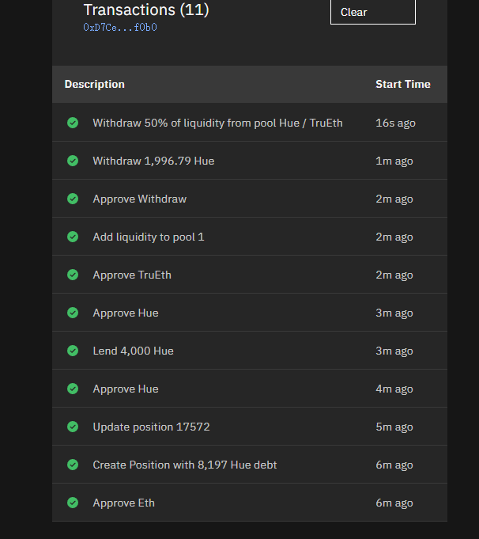Viewport: 479px width, 539px height.
Task: Select 'Add liquidity to pool 1' transaction
Action: [149, 237]
